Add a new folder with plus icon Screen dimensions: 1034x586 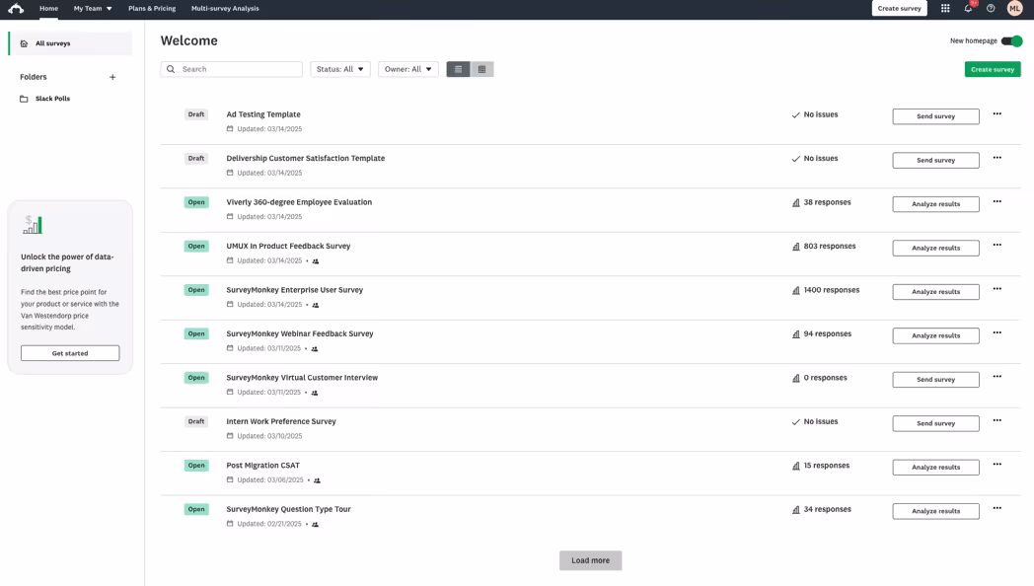point(112,77)
